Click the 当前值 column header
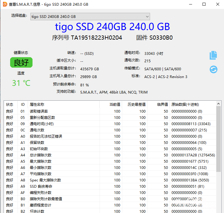 115,105
